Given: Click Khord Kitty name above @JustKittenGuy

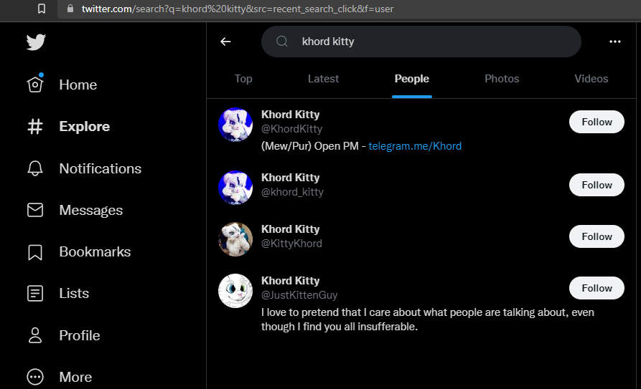Looking at the screenshot, I should pos(290,281).
